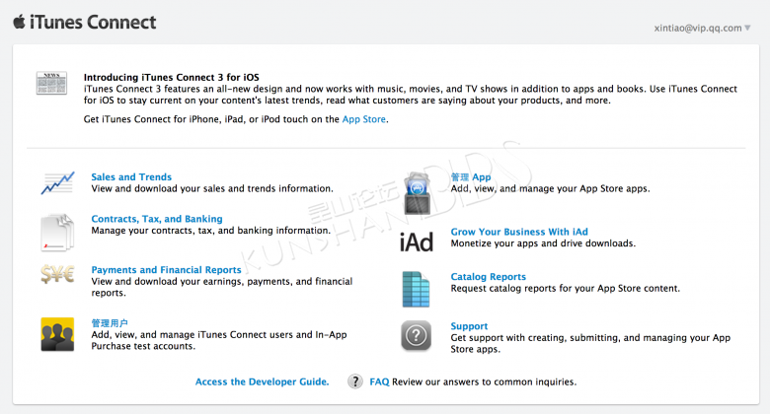770x414 pixels.
Task: Open the Support link
Action: 470,326
